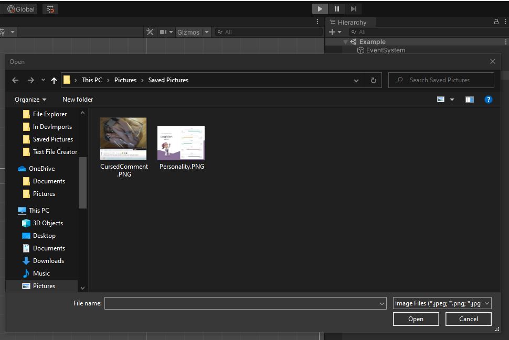Open the Organize menu

[30, 99]
